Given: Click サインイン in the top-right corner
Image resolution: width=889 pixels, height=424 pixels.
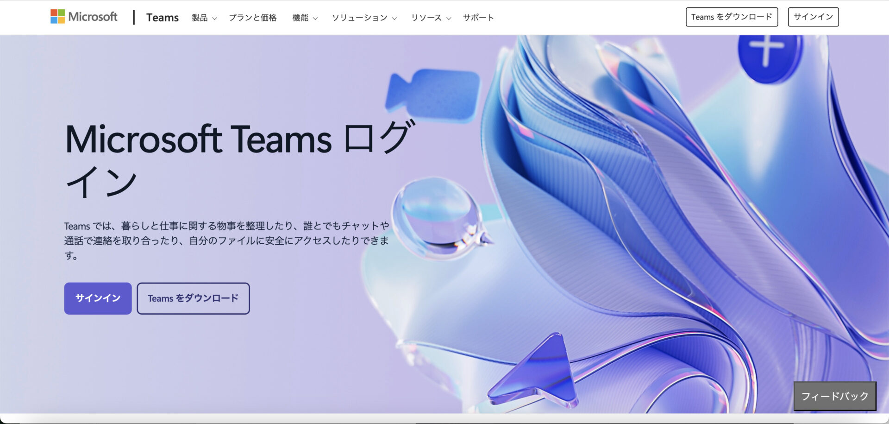Looking at the screenshot, I should [x=813, y=17].
